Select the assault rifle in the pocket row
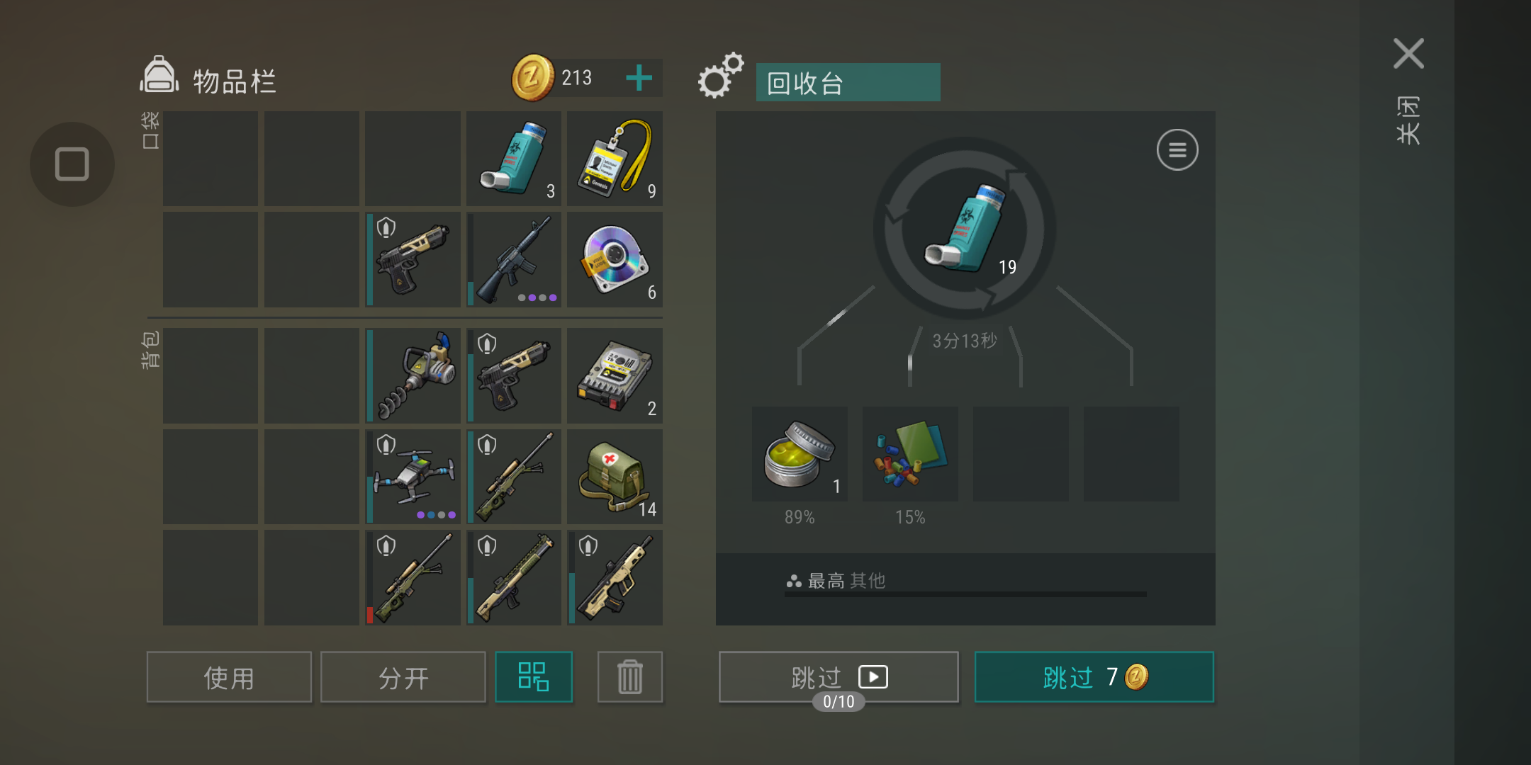1531x765 pixels. click(513, 259)
